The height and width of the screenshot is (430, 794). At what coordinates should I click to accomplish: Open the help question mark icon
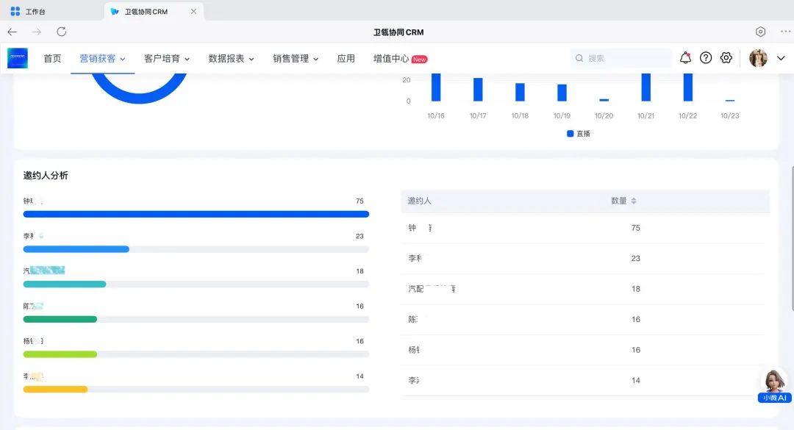coord(706,58)
